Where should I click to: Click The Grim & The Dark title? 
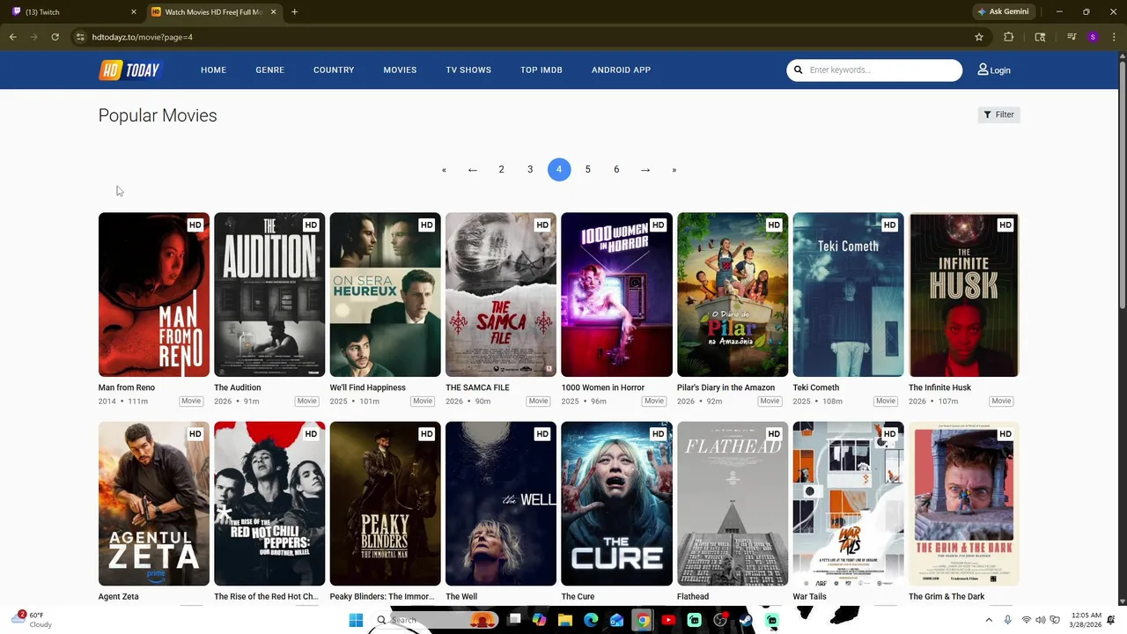(x=947, y=597)
